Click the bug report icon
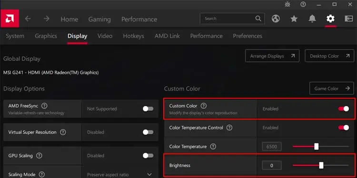Image resolution: width=357 pixels, height=178 pixels. click(x=288, y=4)
